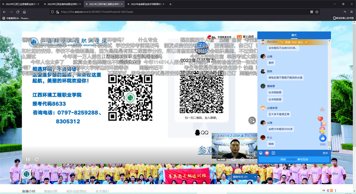Open the video player settings gear

tap(243, 159)
